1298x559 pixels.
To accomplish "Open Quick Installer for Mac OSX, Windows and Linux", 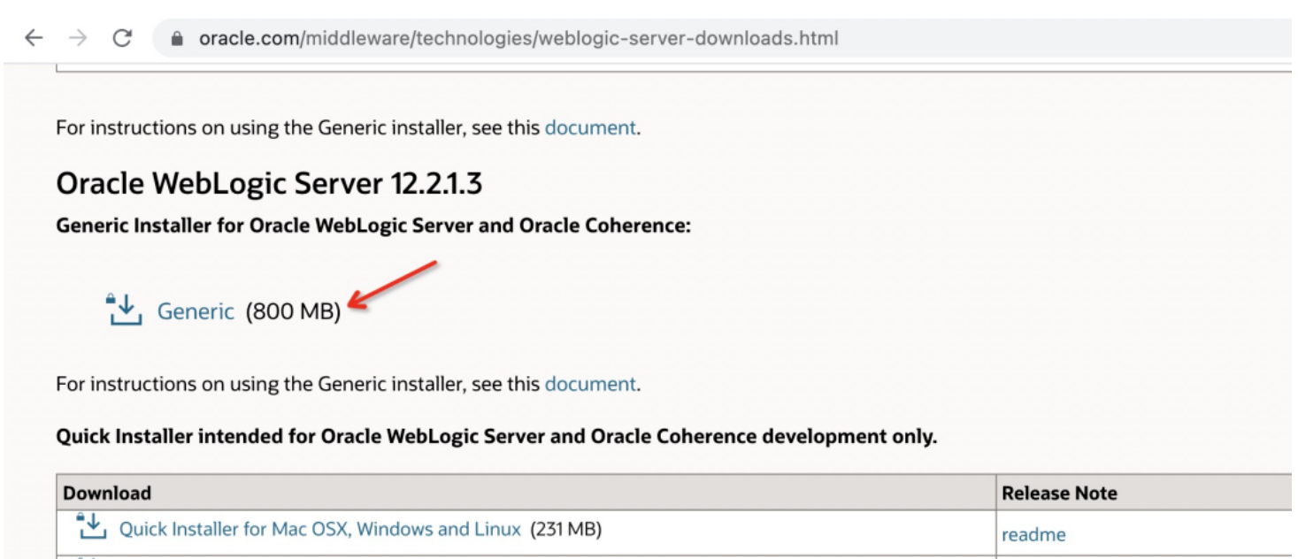I will (319, 529).
